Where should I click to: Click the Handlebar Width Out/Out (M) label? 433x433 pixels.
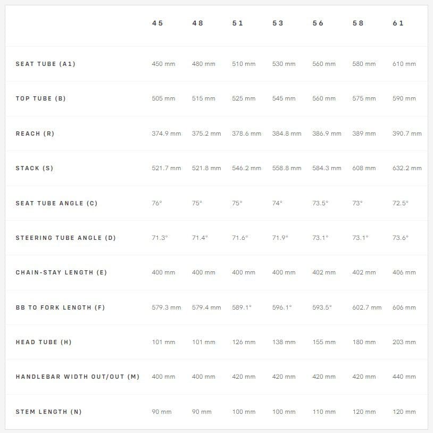point(78,377)
